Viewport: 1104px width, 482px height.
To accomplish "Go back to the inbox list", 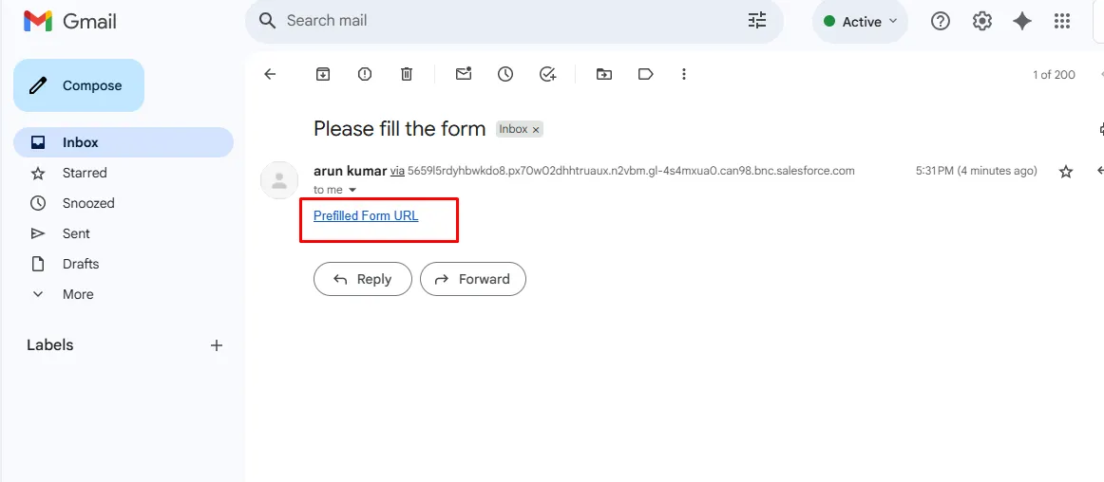I will [270, 74].
